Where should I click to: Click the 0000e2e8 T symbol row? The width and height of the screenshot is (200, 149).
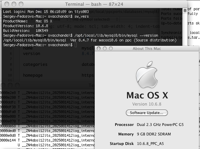pyautogui.click(x=47, y=93)
